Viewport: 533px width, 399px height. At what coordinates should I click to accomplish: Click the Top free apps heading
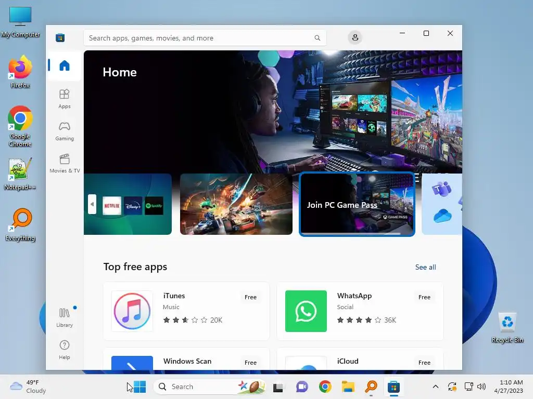[x=135, y=267]
